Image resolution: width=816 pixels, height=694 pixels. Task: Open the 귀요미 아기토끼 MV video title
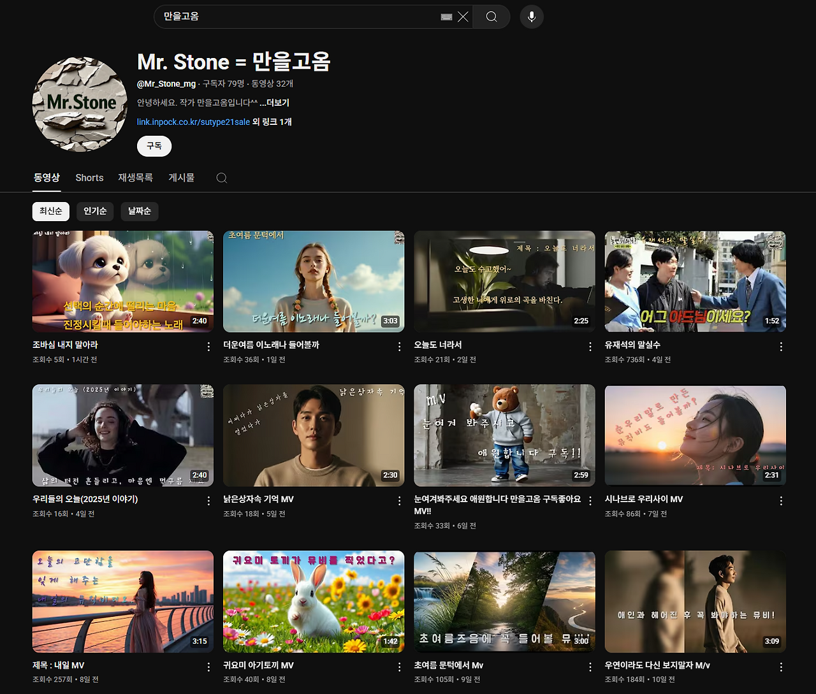point(258,665)
